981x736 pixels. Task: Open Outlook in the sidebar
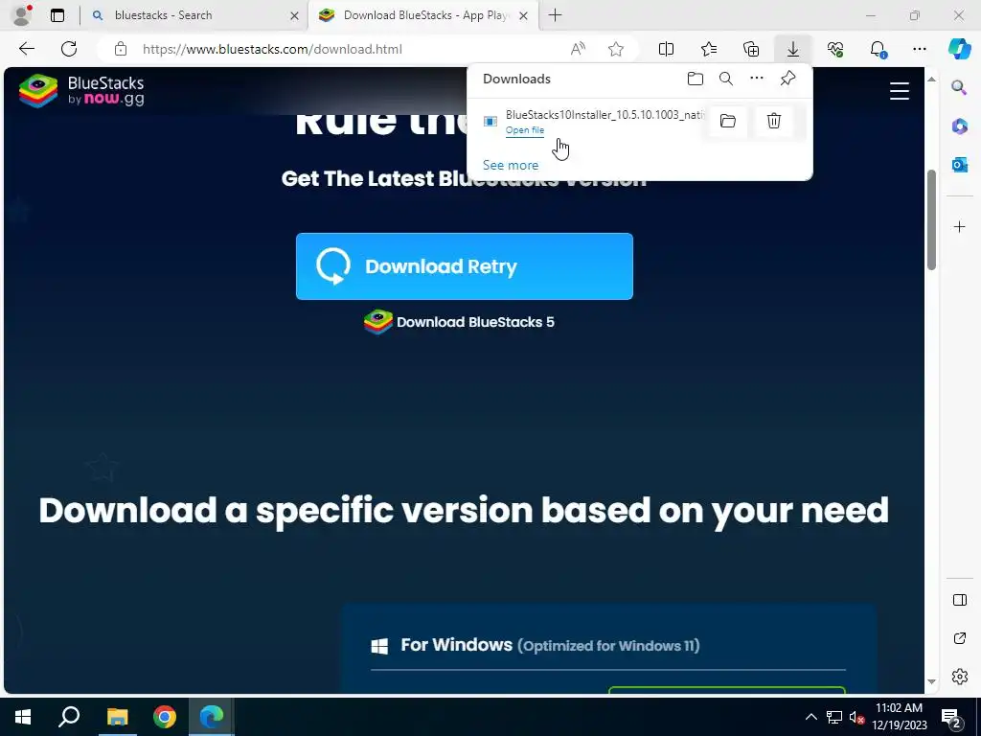[x=959, y=165]
